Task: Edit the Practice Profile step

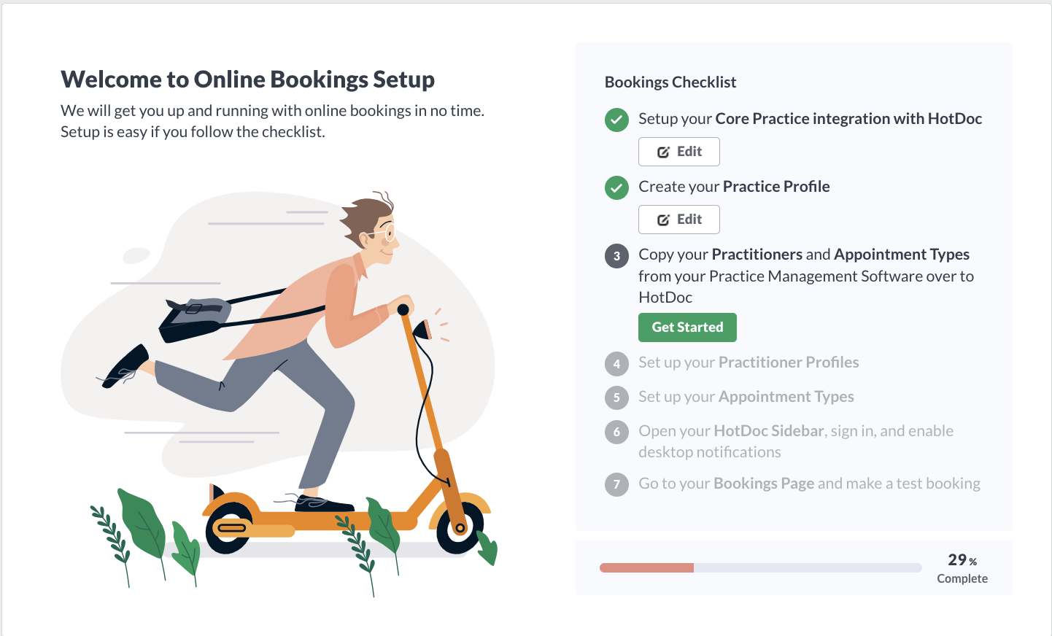Action: tap(679, 220)
